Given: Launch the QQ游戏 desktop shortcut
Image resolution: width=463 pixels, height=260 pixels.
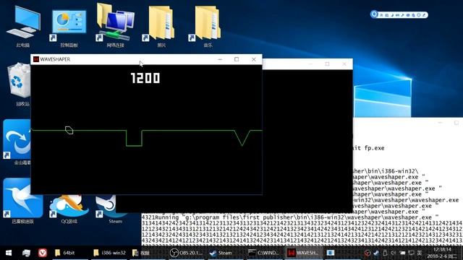Looking at the screenshot, I should tap(69, 209).
